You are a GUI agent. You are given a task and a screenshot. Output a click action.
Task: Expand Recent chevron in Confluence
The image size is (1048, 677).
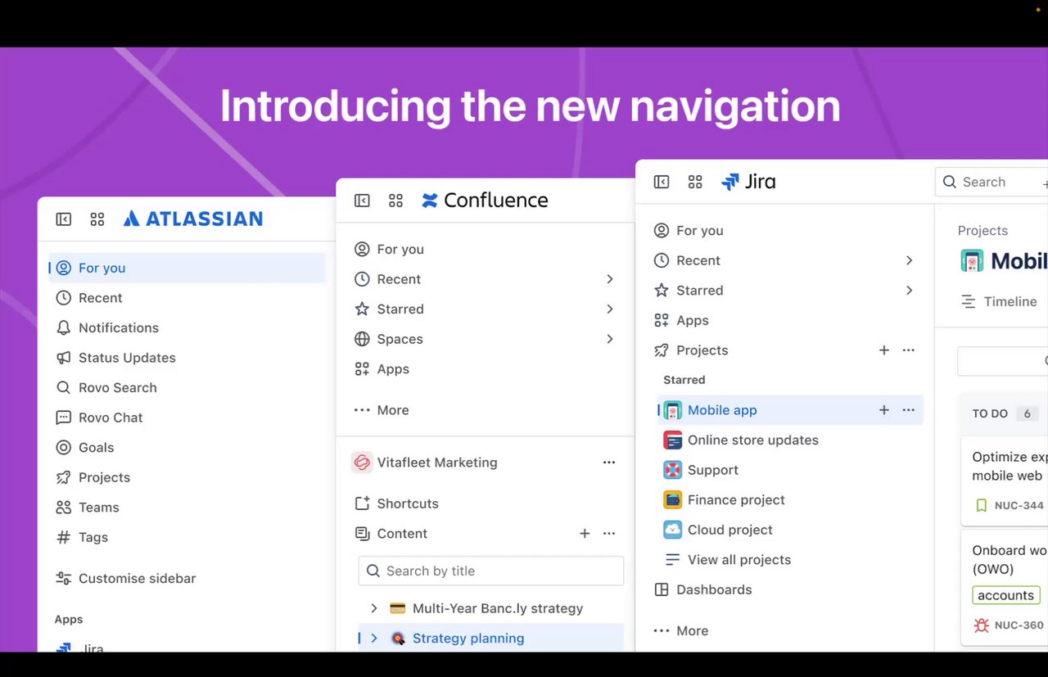[x=610, y=279]
